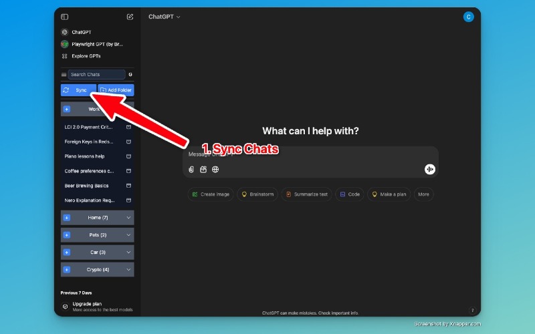The image size is (535, 334).
Task: Start a new chat with the compose icon
Action: click(x=130, y=17)
